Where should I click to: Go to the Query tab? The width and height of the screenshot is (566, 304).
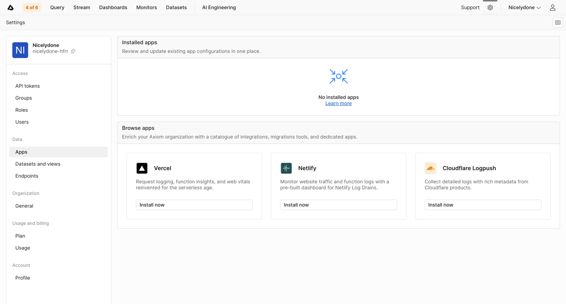tap(57, 7)
